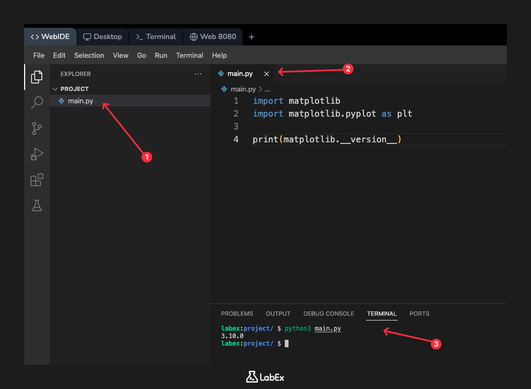Open the Extensions sidebar icon
Screen dimensions: 531x389
(36, 180)
